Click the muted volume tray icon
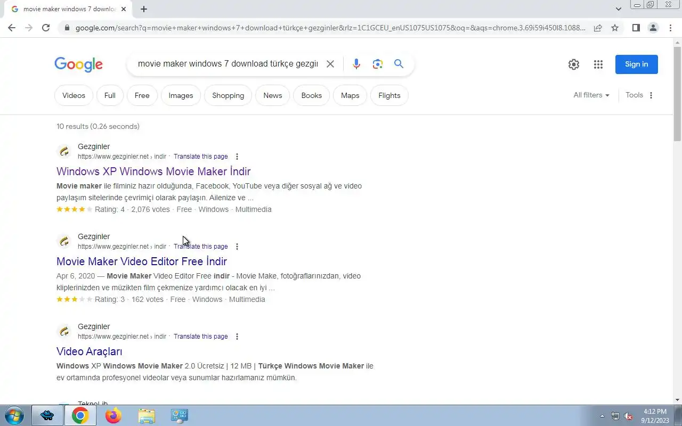The width and height of the screenshot is (682, 426). click(x=628, y=416)
